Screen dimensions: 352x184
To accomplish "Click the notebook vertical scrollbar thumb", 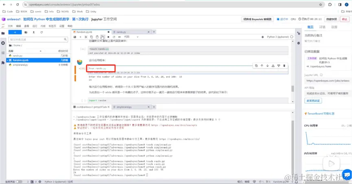I will (293, 88).
